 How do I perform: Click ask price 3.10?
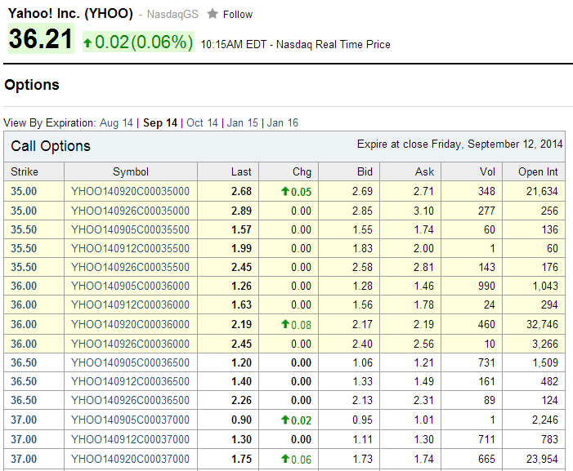[x=424, y=211]
